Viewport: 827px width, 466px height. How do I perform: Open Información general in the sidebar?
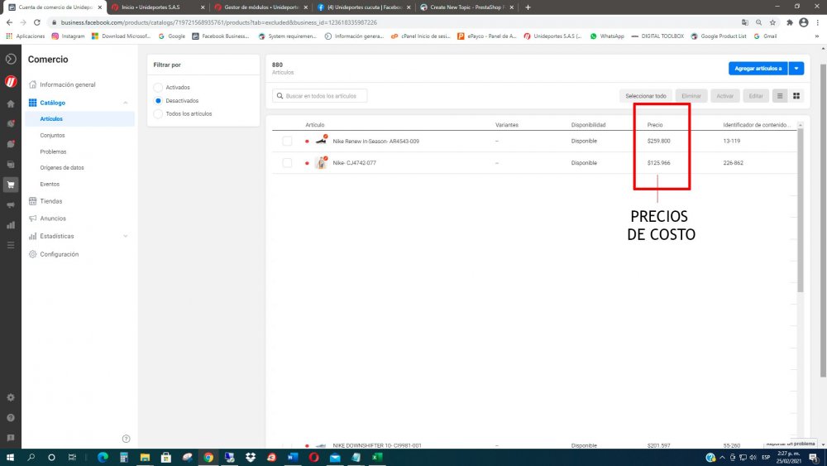68,84
